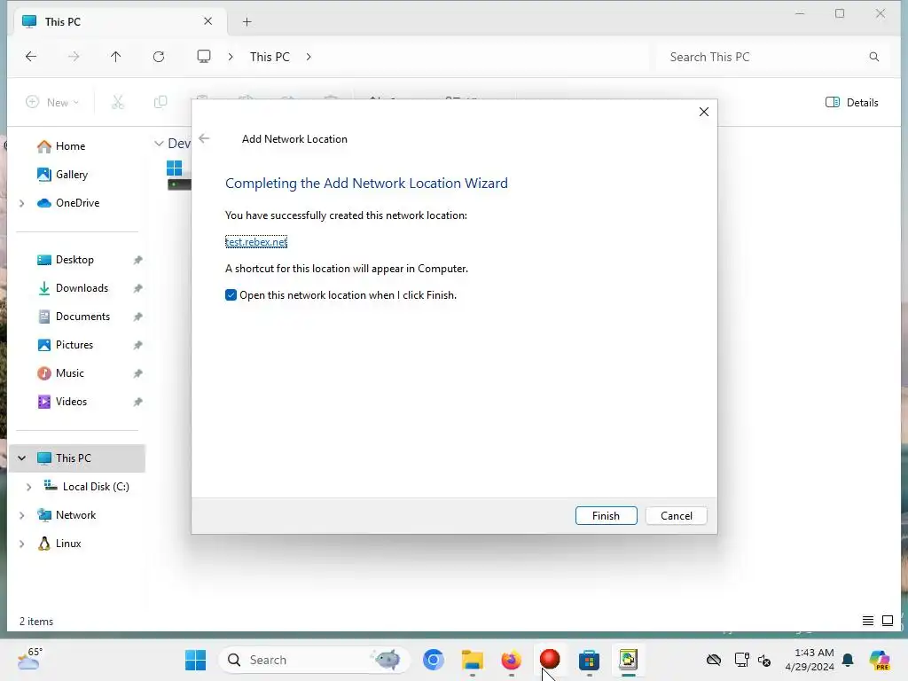The width and height of the screenshot is (908, 681).
Task: Click the pin icon beside Music
Action: (x=137, y=373)
